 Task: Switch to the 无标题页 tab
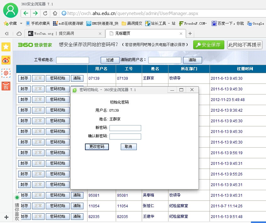click(x=145, y=33)
